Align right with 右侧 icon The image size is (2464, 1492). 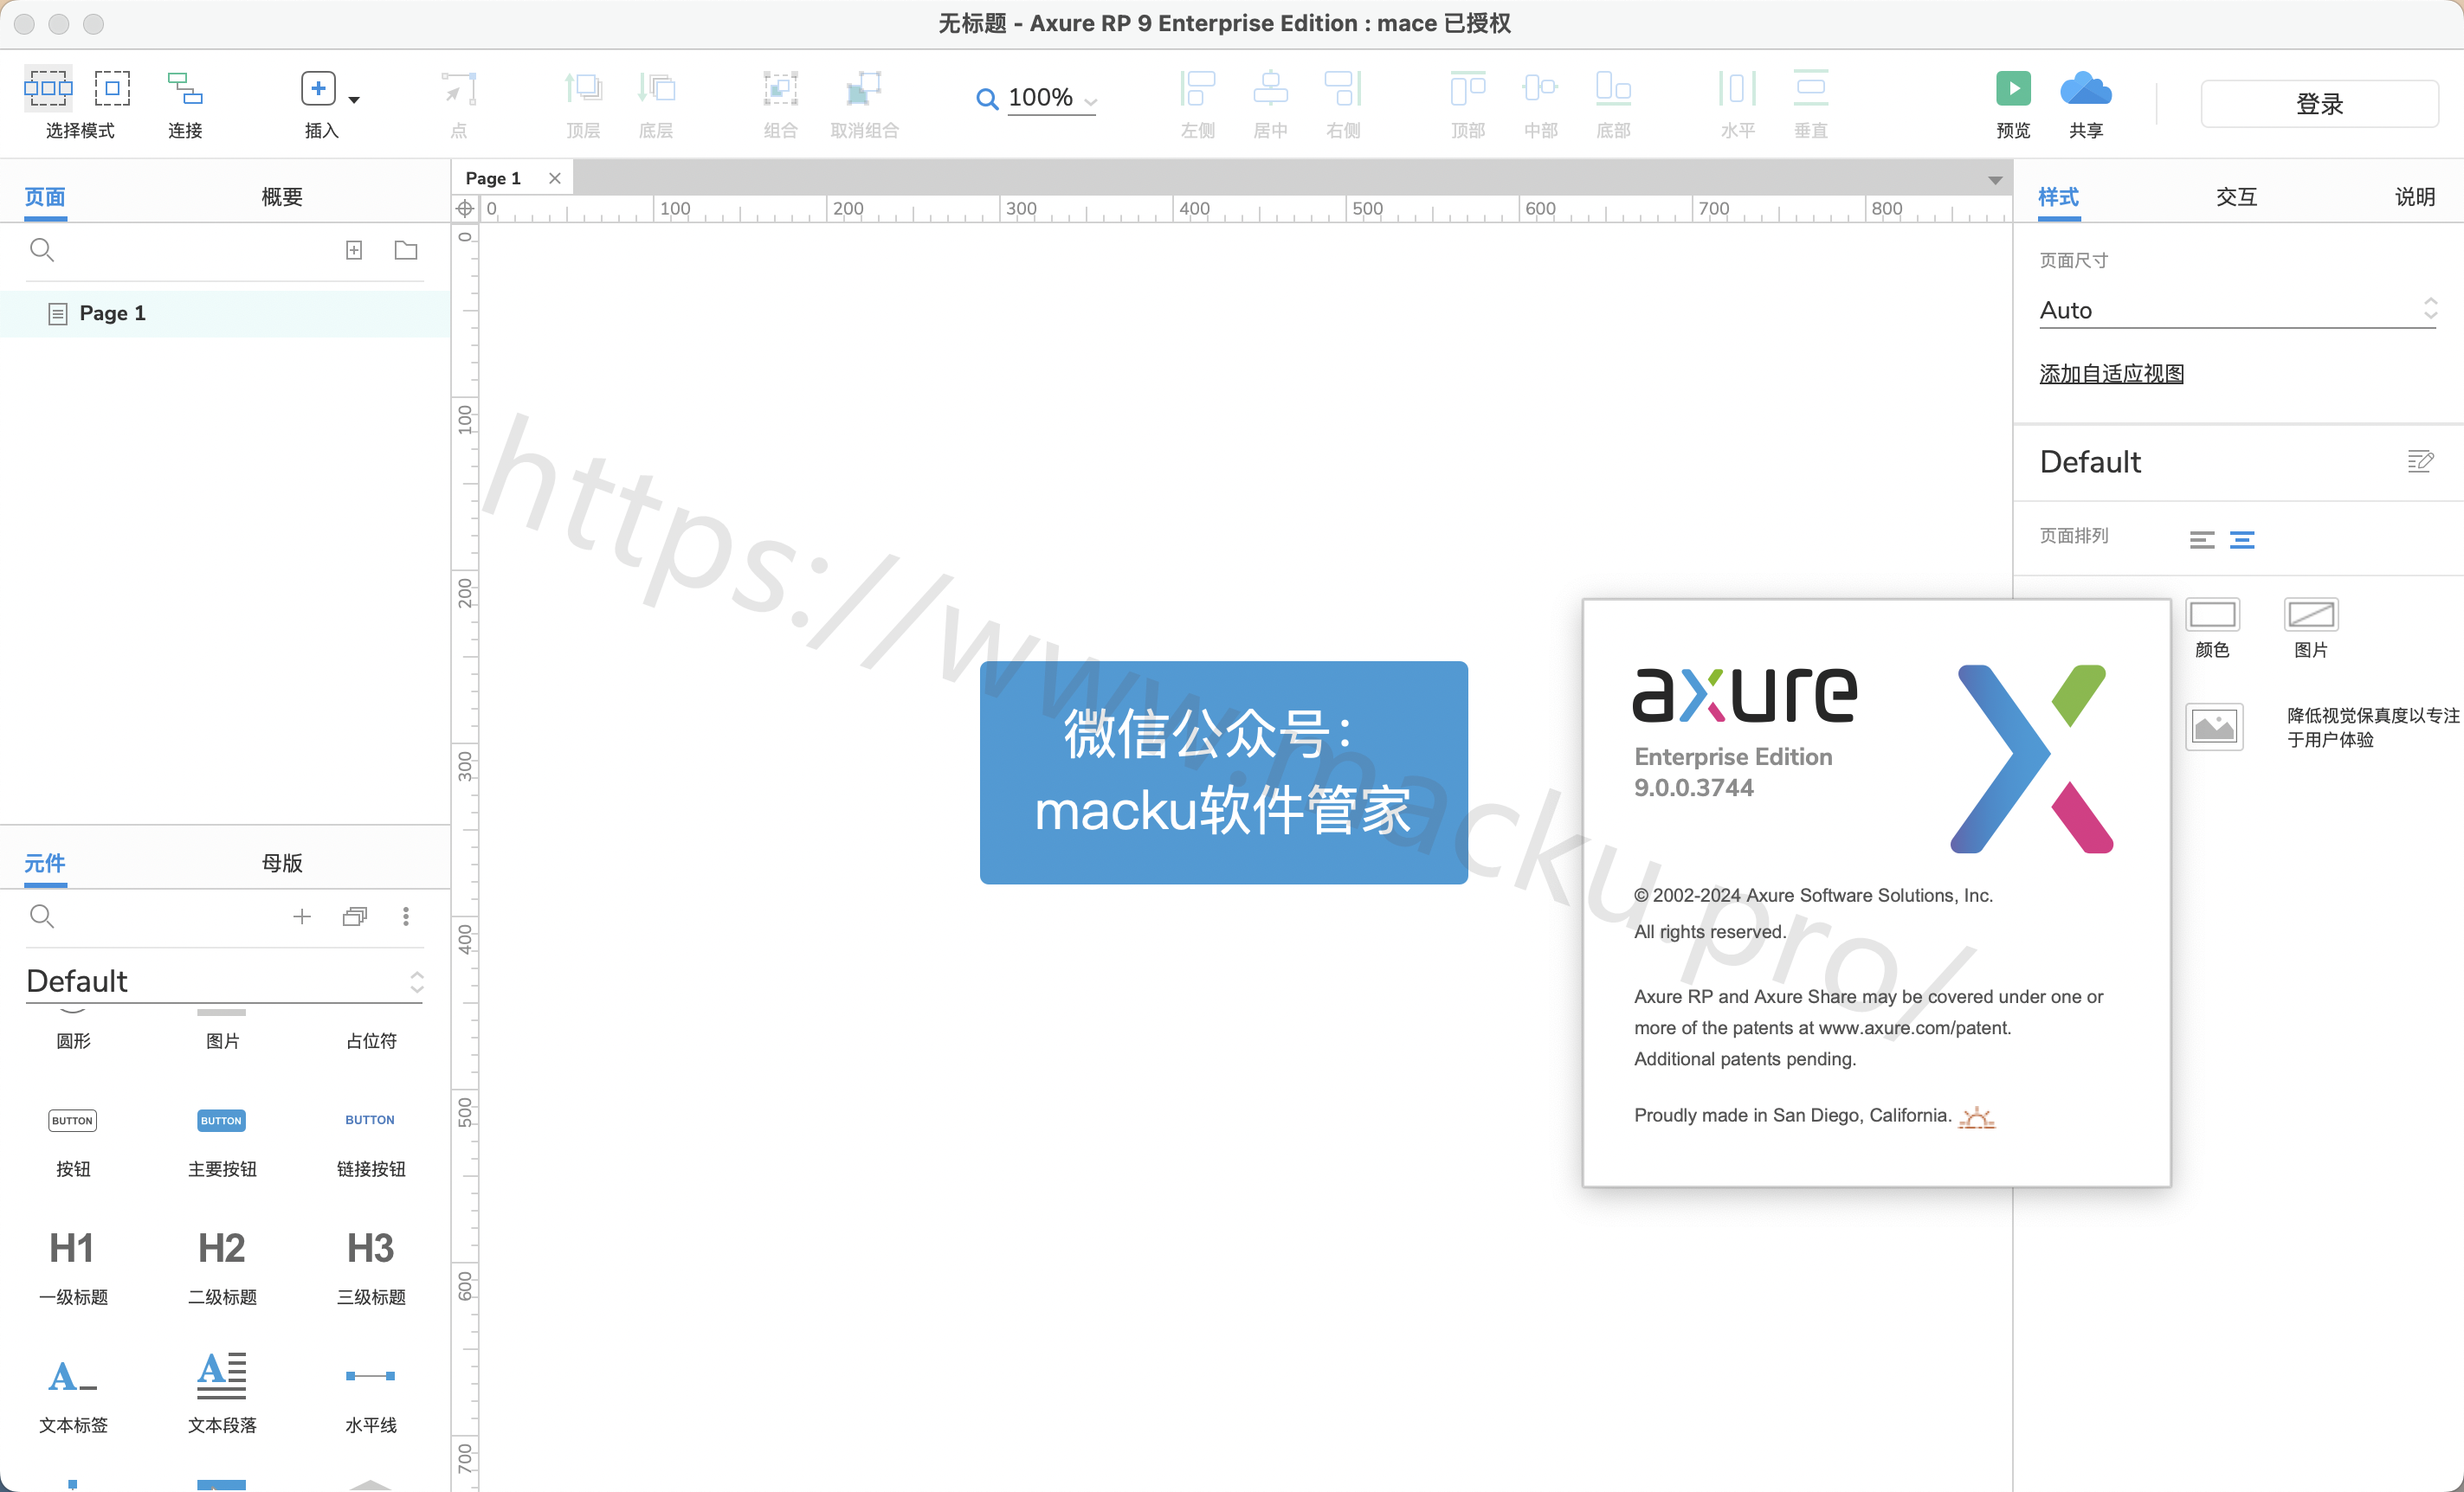point(1343,88)
